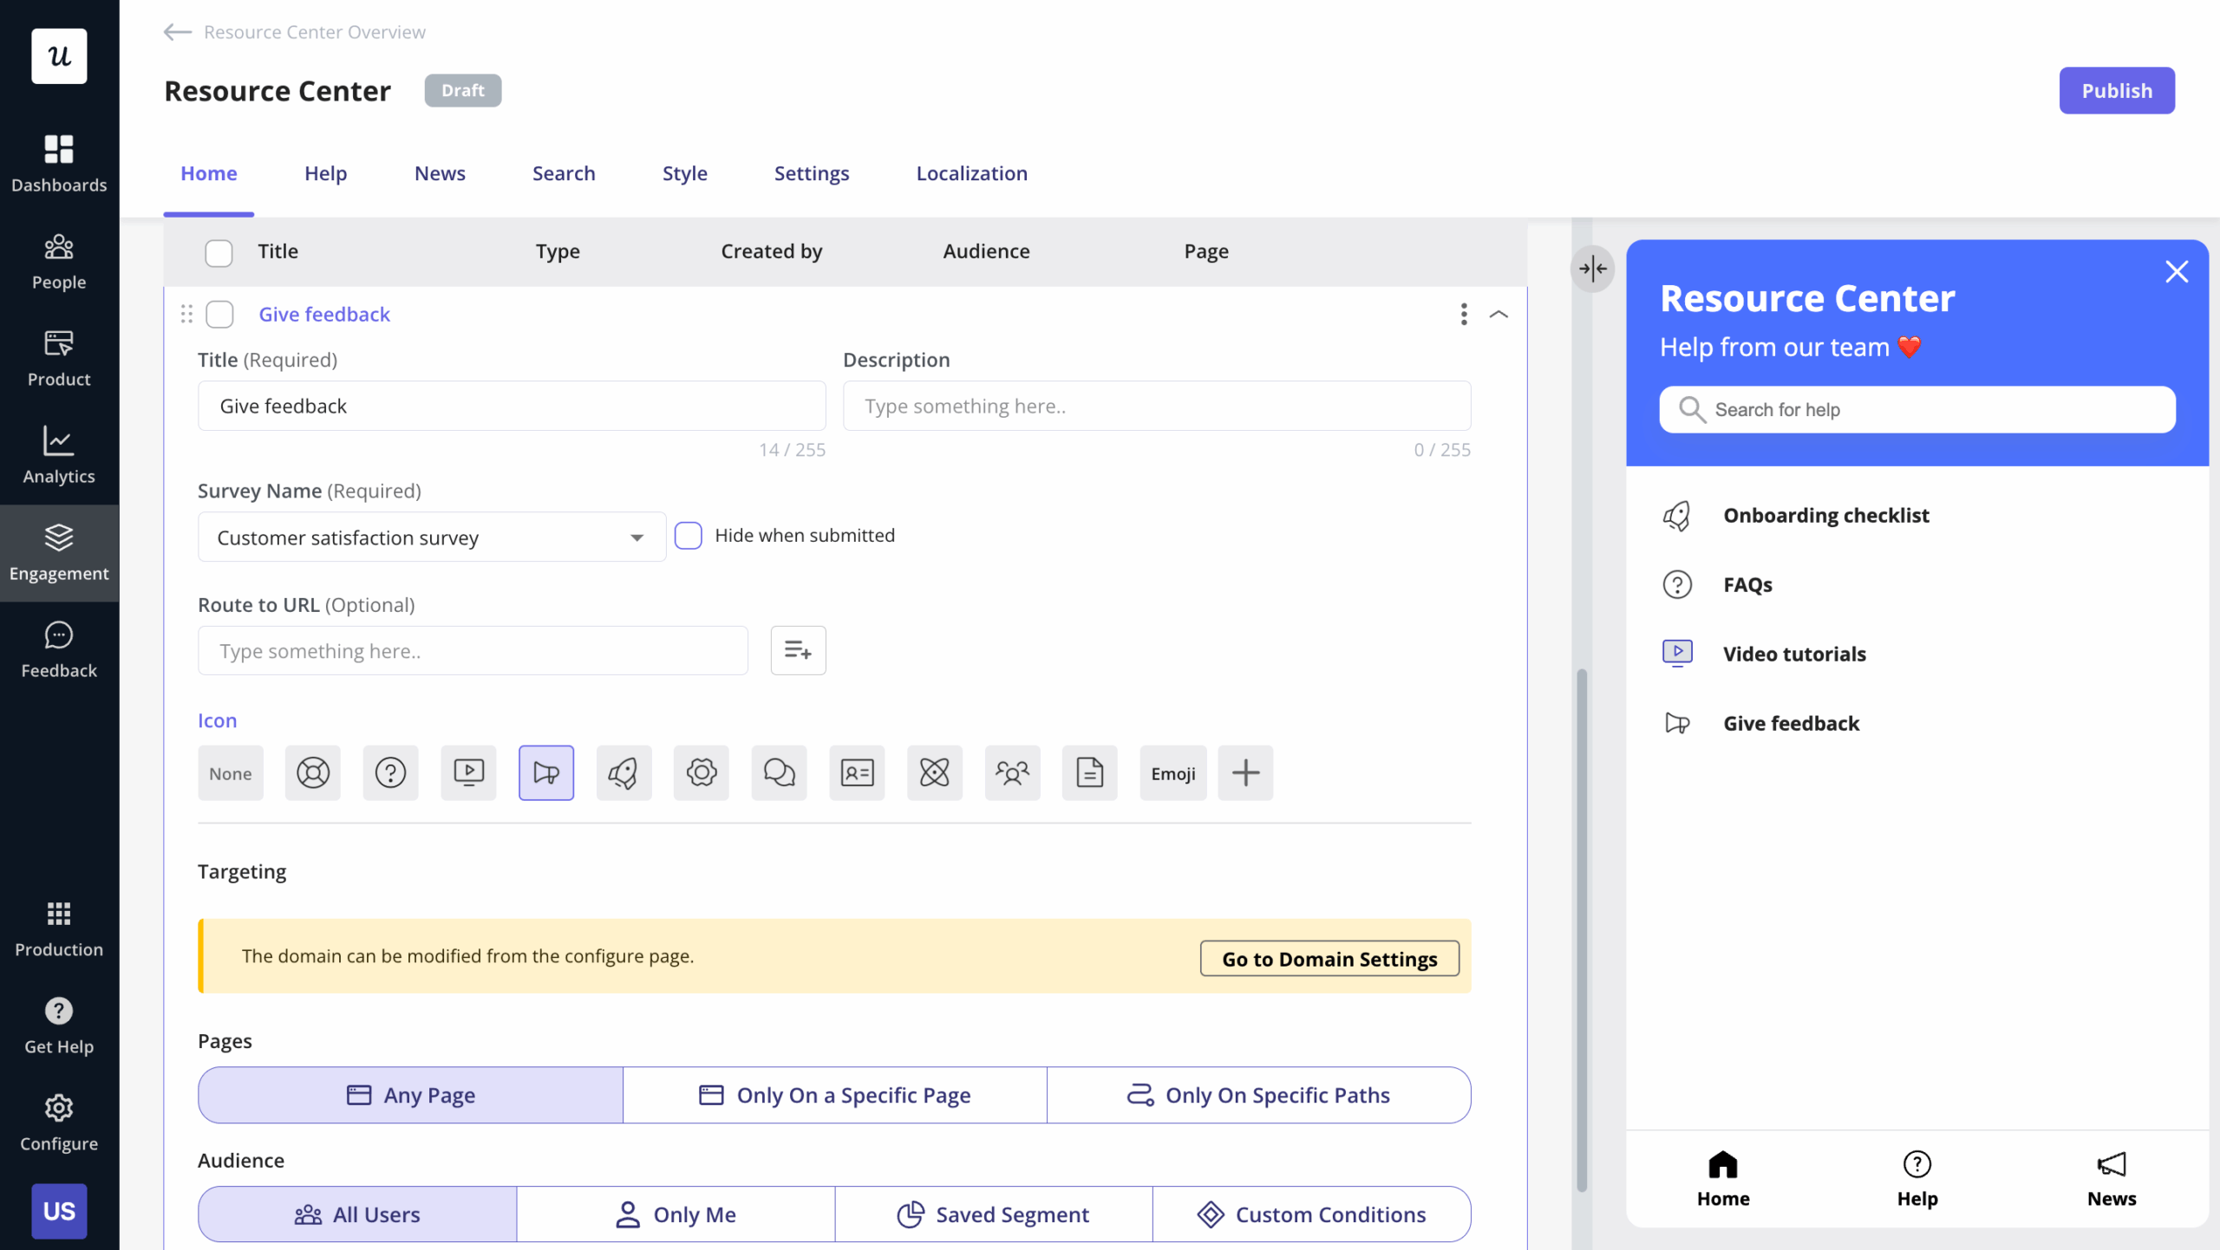The width and height of the screenshot is (2220, 1250).
Task: Collapse the Resource Center preview panel
Action: pyautogui.click(x=1592, y=269)
